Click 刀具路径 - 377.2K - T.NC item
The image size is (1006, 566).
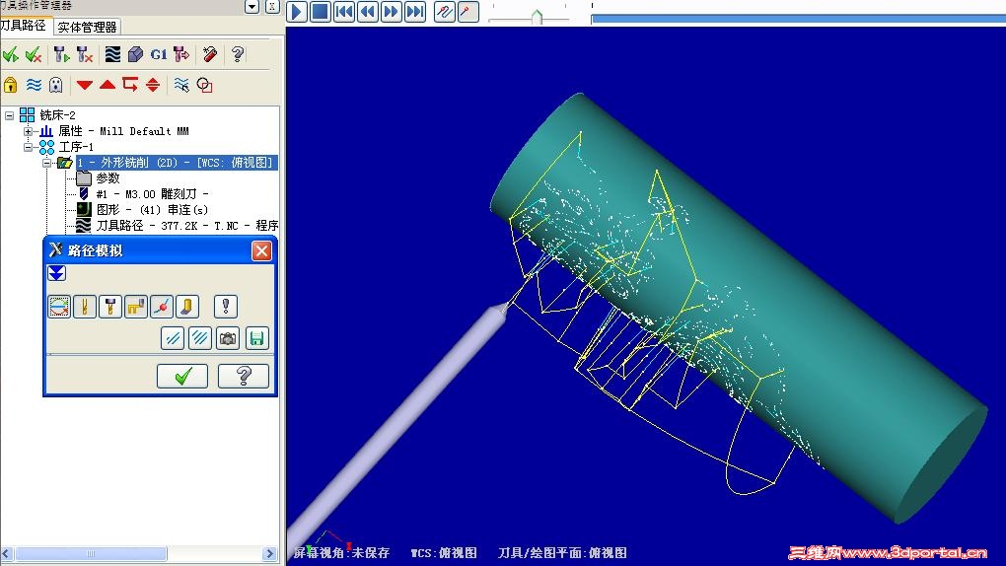click(186, 225)
